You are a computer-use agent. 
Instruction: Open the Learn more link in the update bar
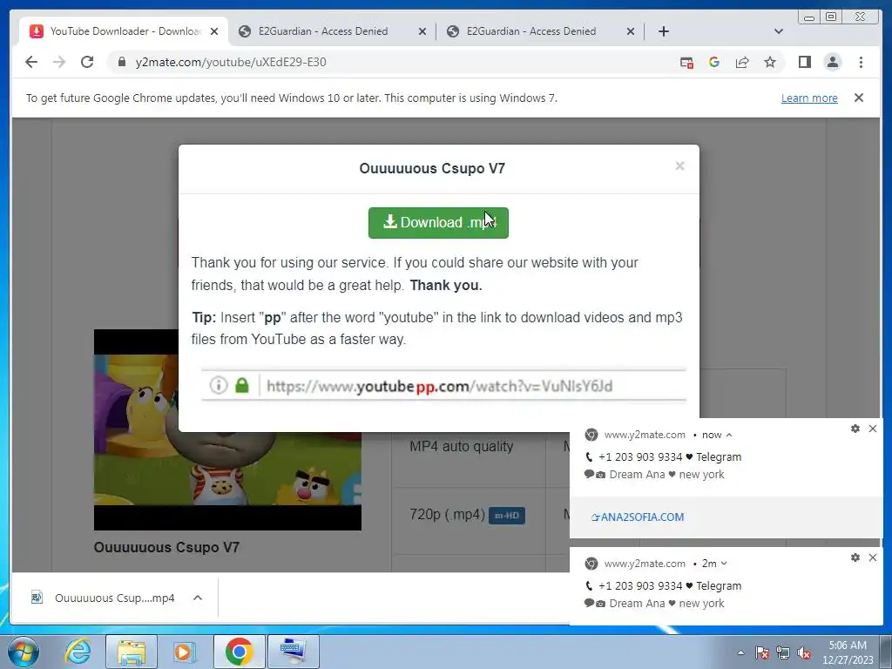[809, 98]
